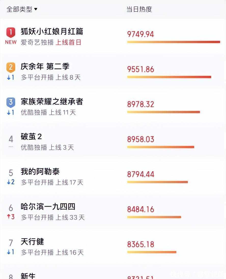Click the red up-3 arrow beside 哈尔滨一九四四
226x279 pixels.
tap(11, 217)
